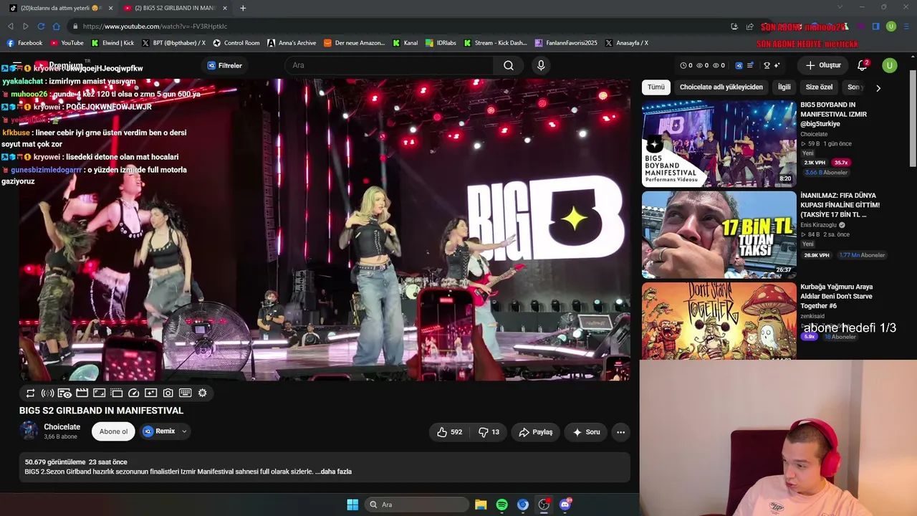Click the trophy icon in YouTube header
The height and width of the screenshot is (516, 917).
[767, 65]
